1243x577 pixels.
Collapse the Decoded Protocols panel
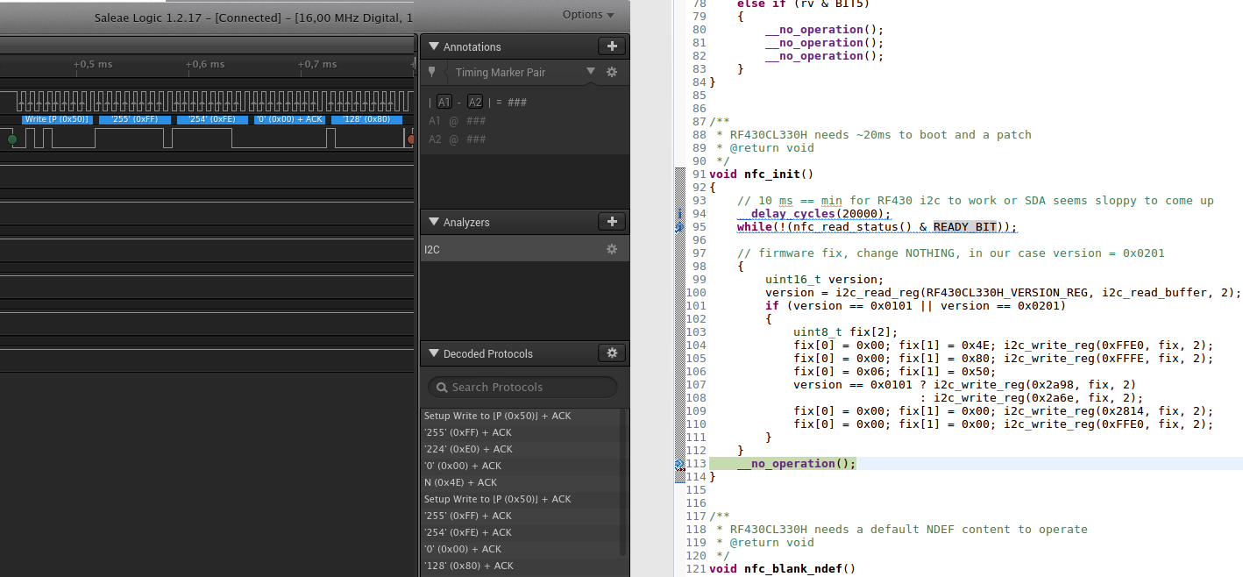[x=433, y=354]
